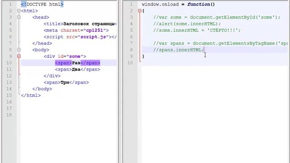Click the title text "Заголовок страницы"
Image resolution: width=290 pixels, height=163 pixels.
[x=89, y=24]
